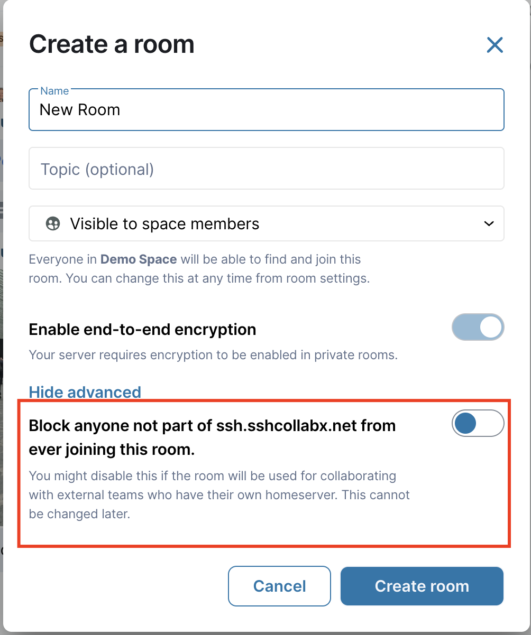Focus the Topic (optional) field

[x=266, y=169]
